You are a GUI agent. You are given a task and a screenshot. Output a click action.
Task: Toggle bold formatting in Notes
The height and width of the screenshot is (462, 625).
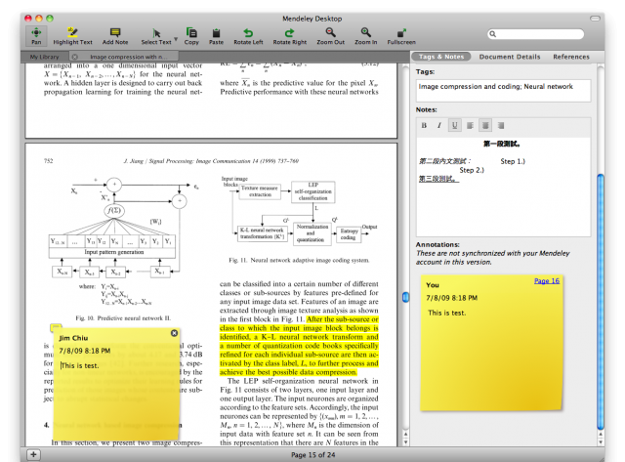(424, 126)
